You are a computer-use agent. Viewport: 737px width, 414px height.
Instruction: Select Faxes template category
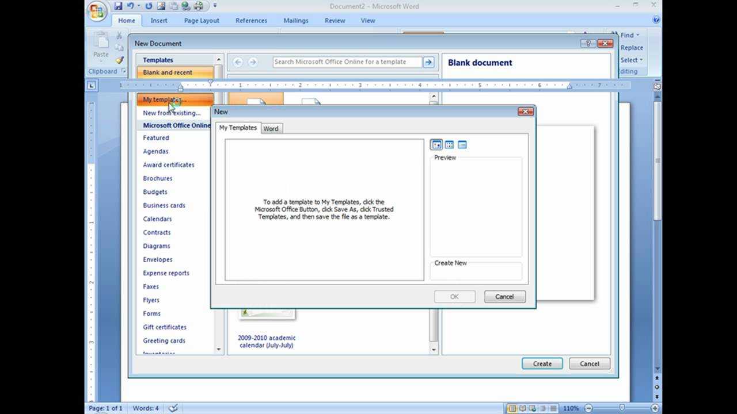point(151,286)
